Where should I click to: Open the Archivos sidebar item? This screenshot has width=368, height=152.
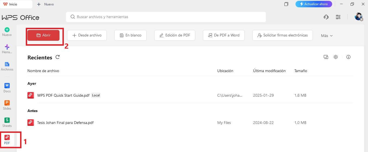point(7,66)
